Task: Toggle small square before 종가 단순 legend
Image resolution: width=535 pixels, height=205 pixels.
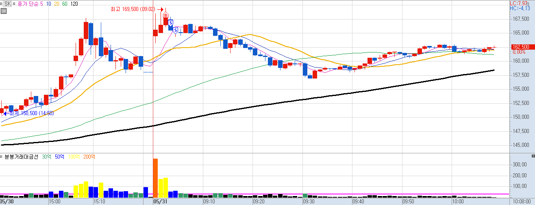Action: click(x=14, y=4)
